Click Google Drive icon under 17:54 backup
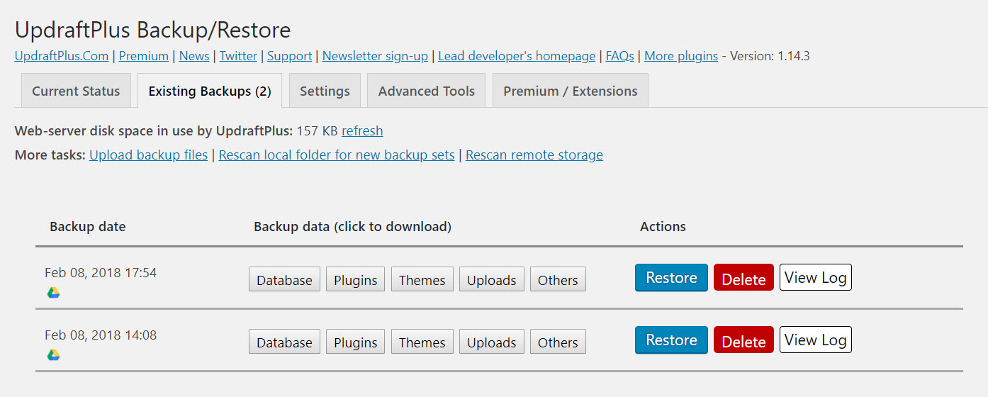Image resolution: width=988 pixels, height=397 pixels. tap(53, 293)
